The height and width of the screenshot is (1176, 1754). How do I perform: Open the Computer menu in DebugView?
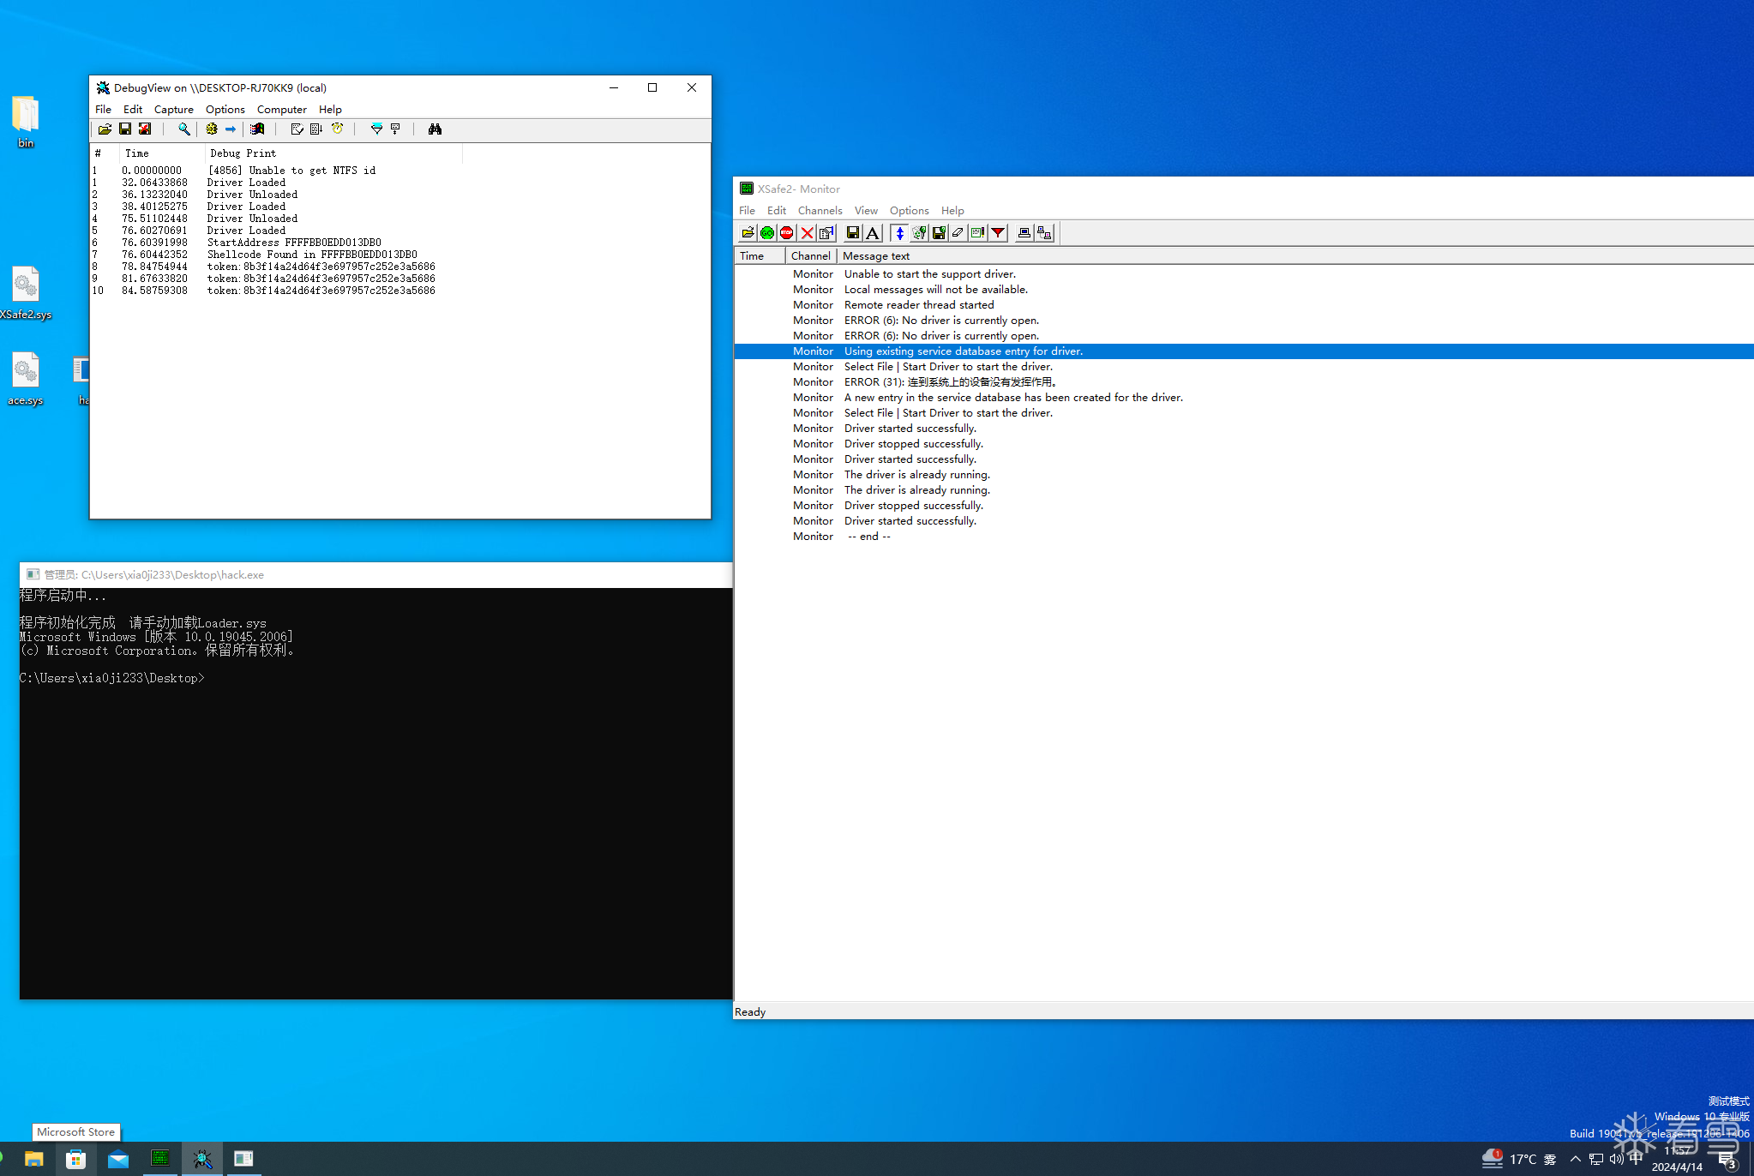click(281, 110)
